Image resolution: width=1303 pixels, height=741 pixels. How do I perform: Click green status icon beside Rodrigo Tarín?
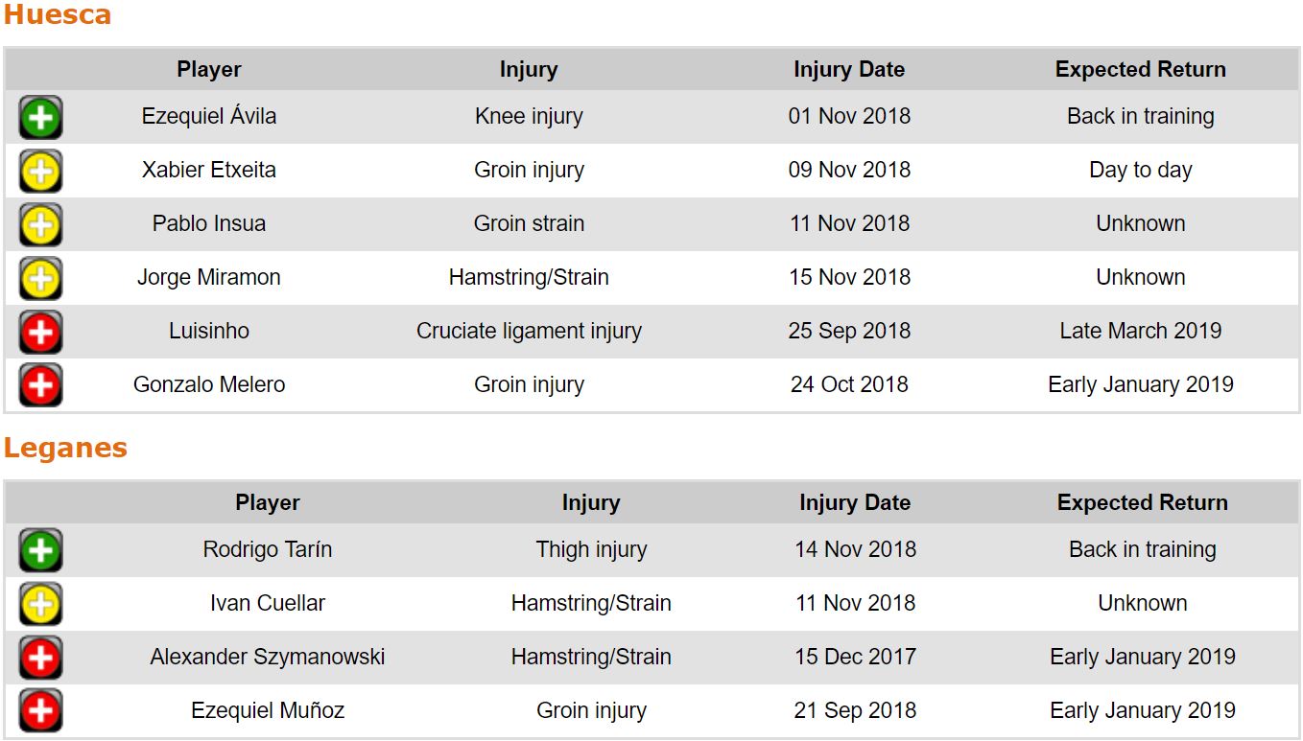coord(40,551)
